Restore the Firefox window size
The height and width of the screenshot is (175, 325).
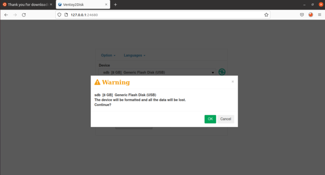coord(312,5)
